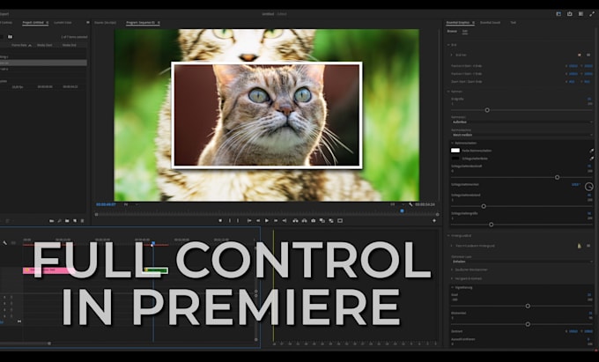599x362 pixels.
Task: Click the Mark Out button
Action: (238, 221)
